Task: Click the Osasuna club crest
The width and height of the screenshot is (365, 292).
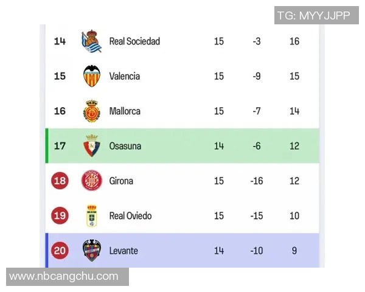Action: click(92, 146)
